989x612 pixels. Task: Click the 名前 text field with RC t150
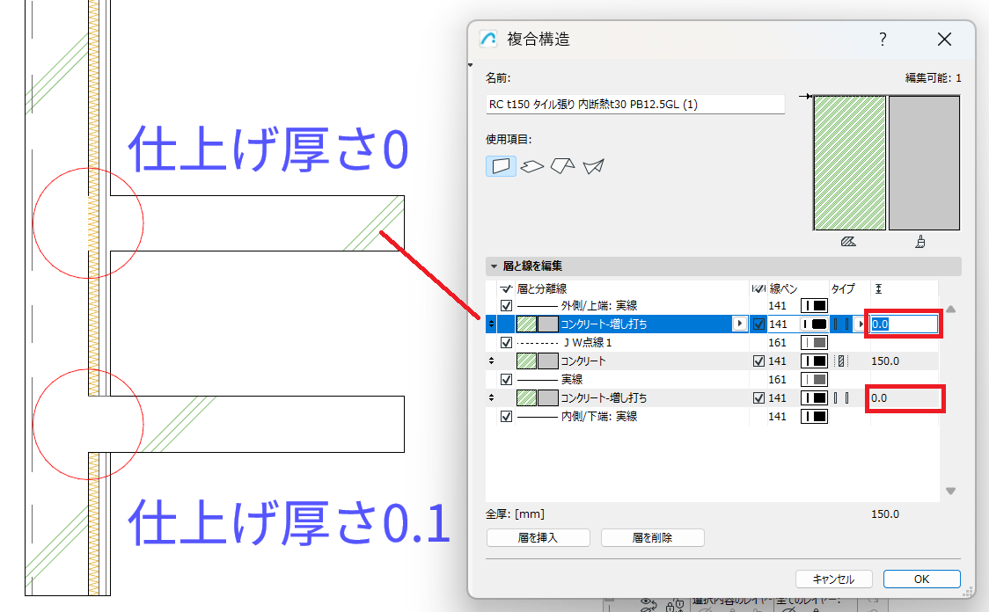coord(635,104)
